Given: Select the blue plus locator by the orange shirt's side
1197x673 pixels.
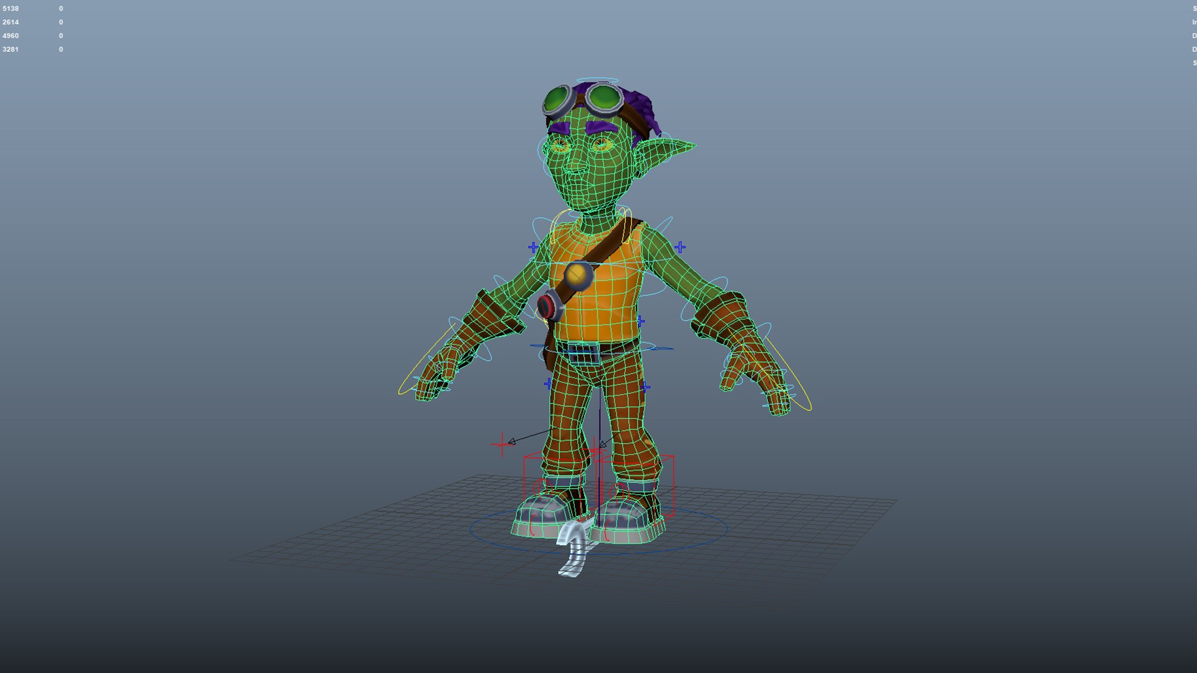Looking at the screenshot, I should coord(640,322).
